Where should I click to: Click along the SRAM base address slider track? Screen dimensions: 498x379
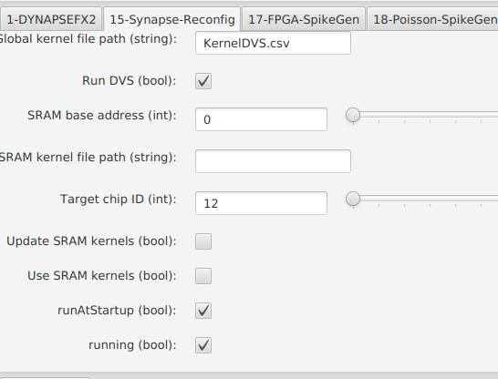tap(426, 115)
